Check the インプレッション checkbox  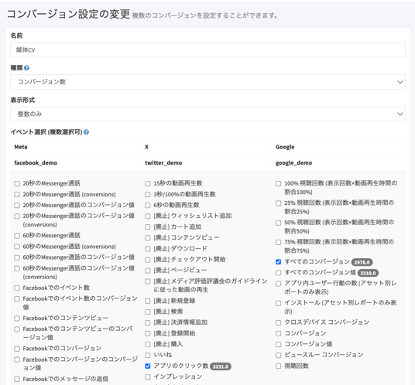(x=148, y=376)
